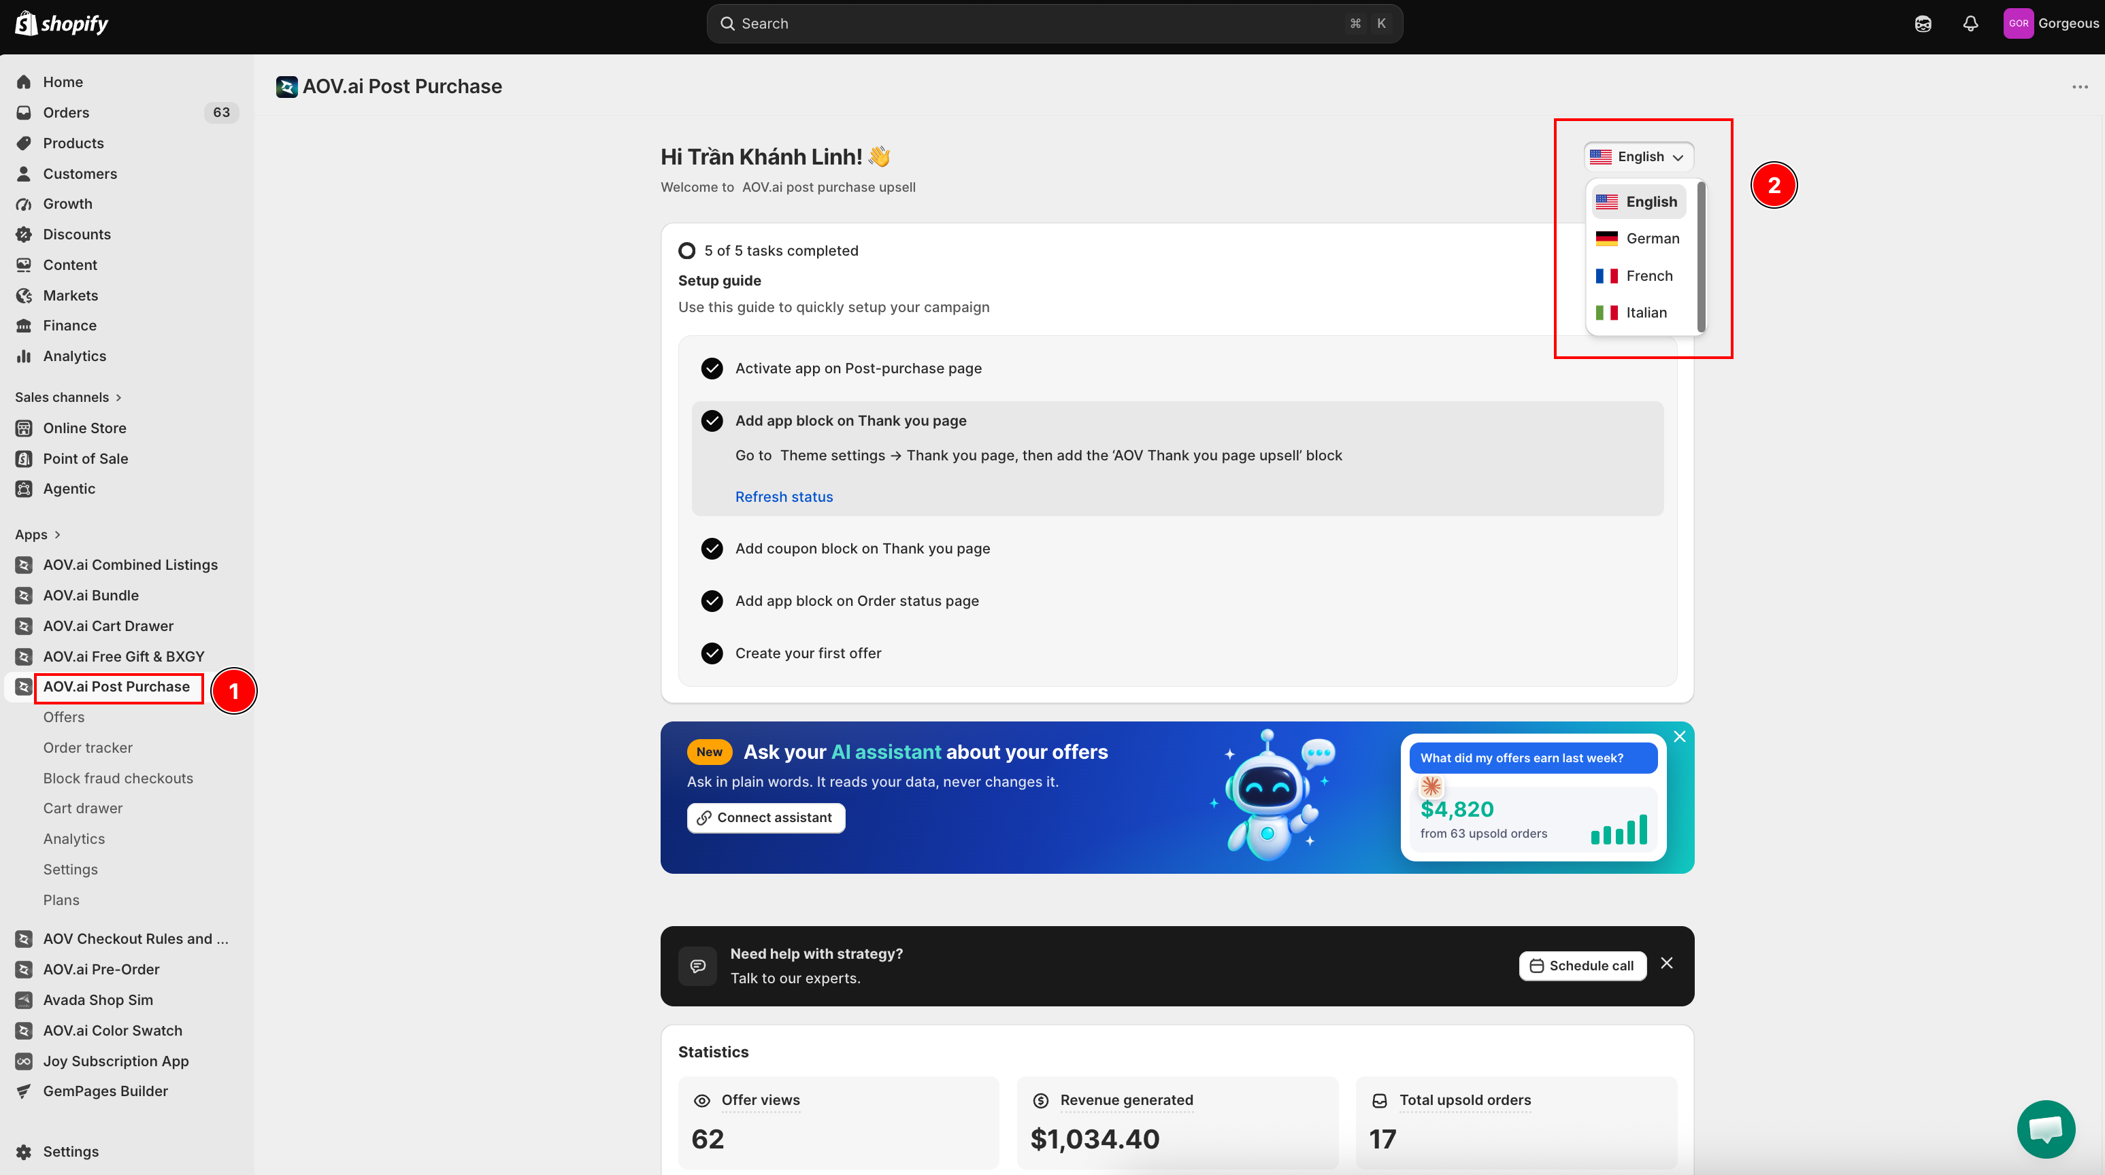
Task: Click the Shopify logo
Action: (62, 24)
